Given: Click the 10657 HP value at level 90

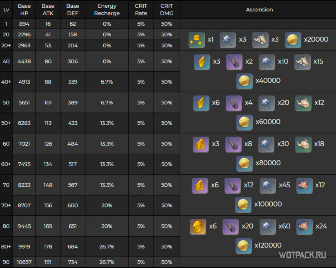Looking at the screenshot, I should (x=24, y=263).
